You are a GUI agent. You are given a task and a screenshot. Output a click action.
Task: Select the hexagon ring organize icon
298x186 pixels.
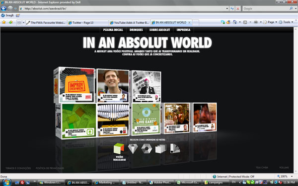[147, 149]
